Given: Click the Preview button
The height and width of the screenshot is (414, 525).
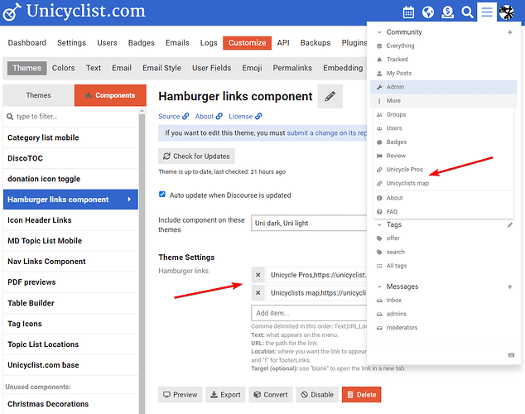Looking at the screenshot, I should point(181,395).
